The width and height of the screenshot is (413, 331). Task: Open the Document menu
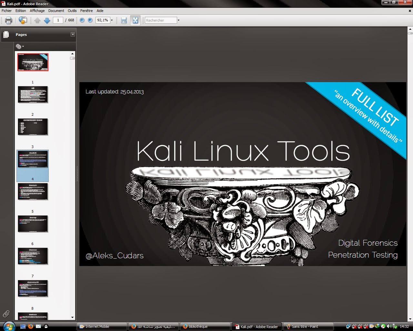click(56, 11)
